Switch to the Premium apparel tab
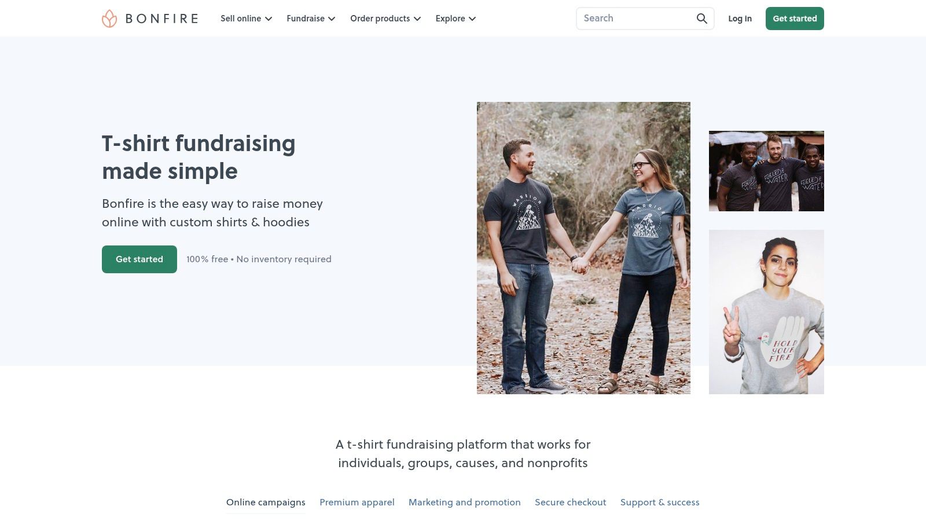926x521 pixels. coord(357,502)
